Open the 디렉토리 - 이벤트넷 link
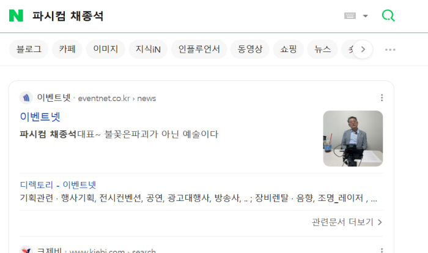Screen dimensions: 428x253 click(x=58, y=185)
